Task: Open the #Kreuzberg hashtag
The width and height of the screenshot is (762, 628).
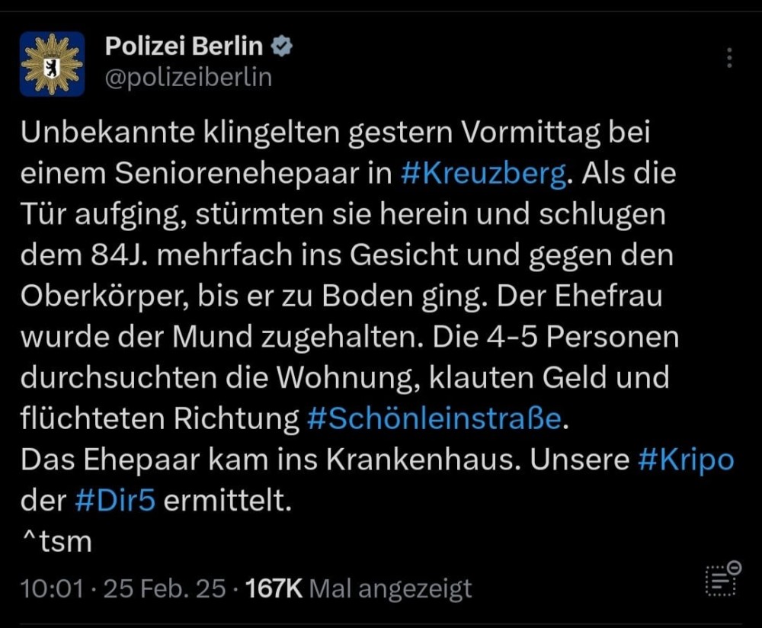Action: [484, 173]
